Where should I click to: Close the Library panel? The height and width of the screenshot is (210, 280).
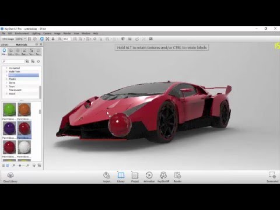pyautogui.click(x=41, y=44)
